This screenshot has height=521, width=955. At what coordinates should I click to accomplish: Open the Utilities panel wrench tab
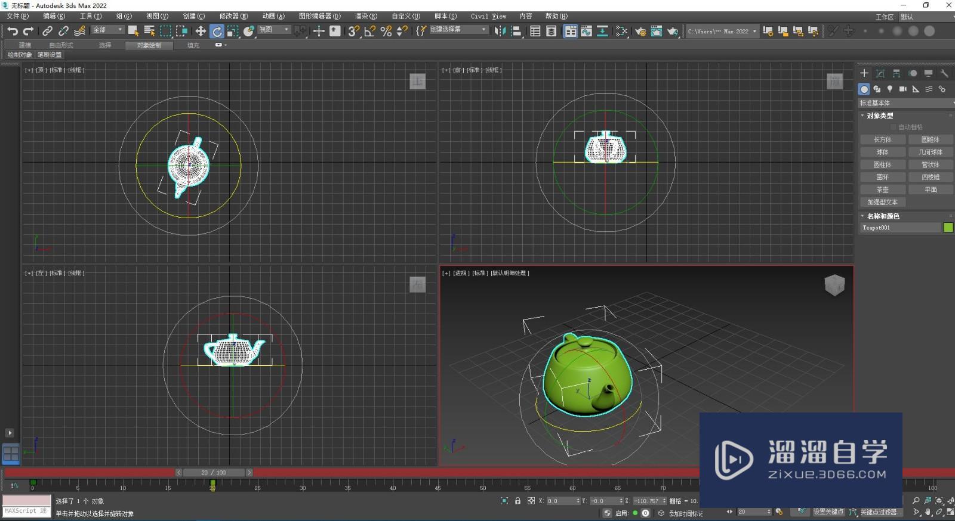click(x=944, y=73)
